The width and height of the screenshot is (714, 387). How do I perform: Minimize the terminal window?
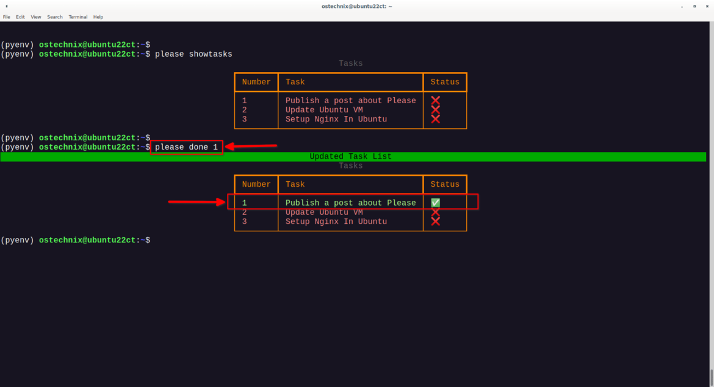click(682, 6)
